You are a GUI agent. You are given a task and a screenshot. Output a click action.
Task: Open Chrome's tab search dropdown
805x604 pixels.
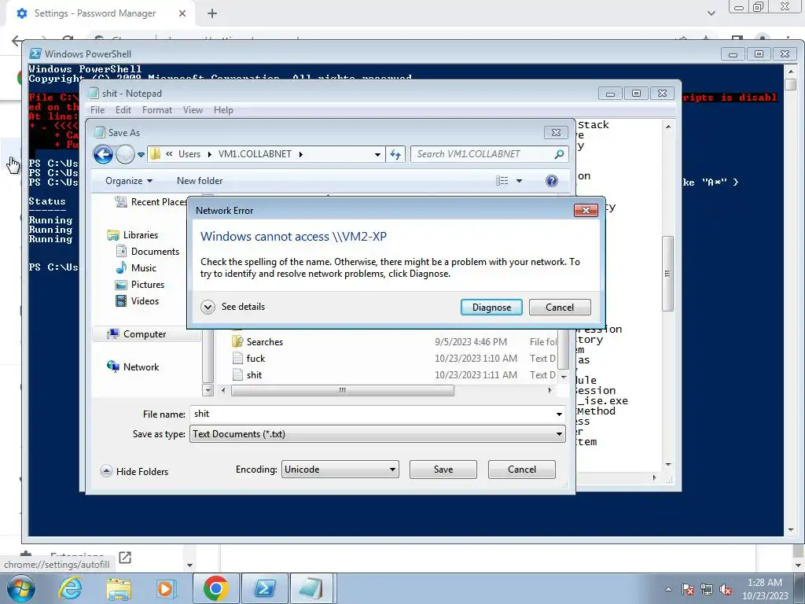point(711,13)
